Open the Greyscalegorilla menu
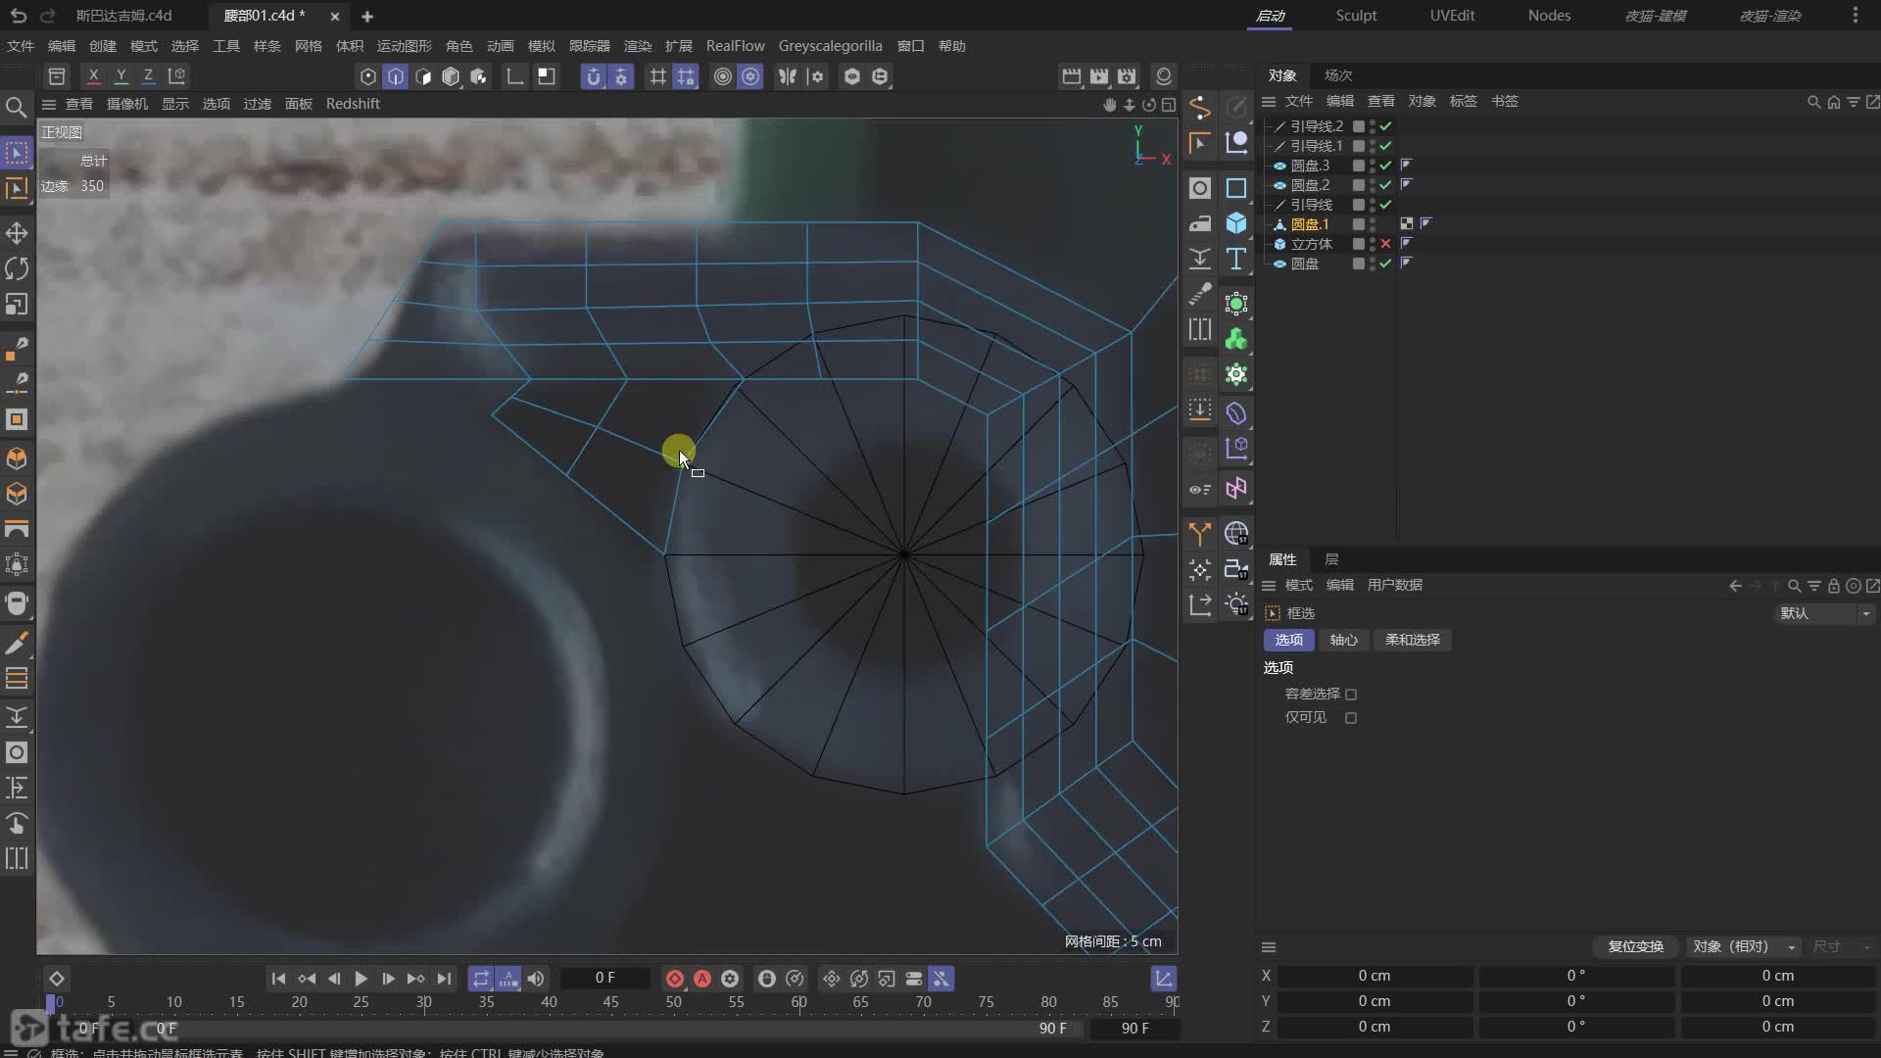The image size is (1881, 1058). (x=830, y=46)
